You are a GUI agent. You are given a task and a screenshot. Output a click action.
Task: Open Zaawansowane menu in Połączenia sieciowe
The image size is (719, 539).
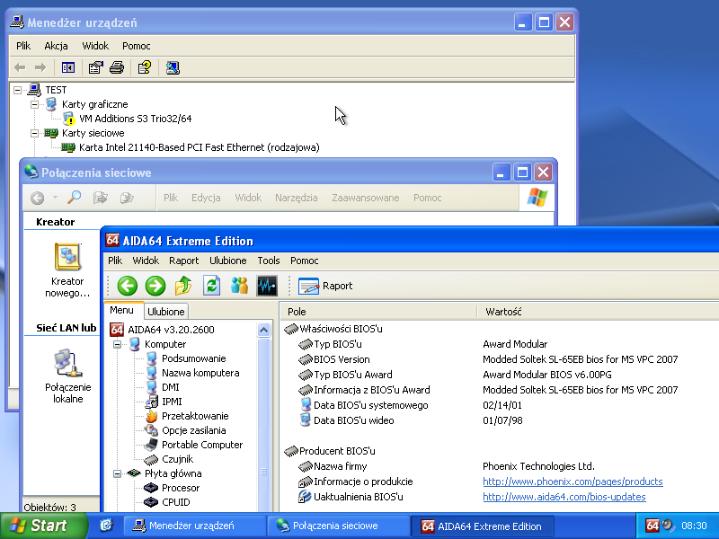pyautogui.click(x=366, y=198)
